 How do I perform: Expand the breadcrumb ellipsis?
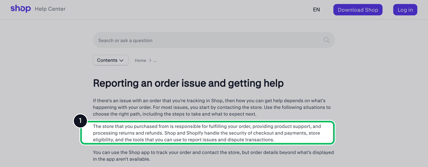[x=155, y=61]
